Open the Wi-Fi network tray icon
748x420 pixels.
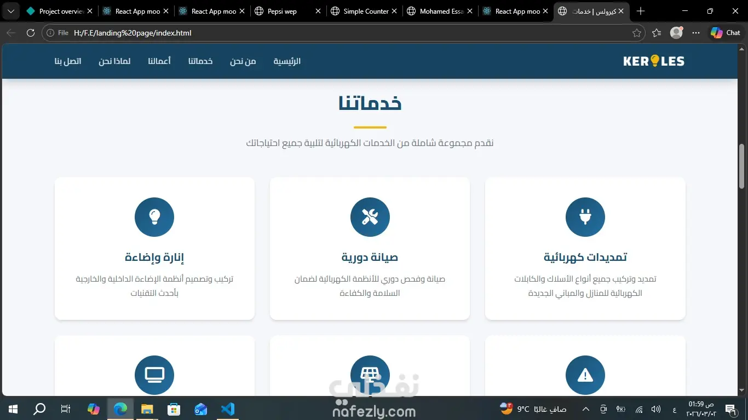(x=638, y=409)
